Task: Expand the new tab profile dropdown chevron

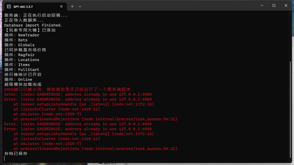Action: pyautogui.click(x=80, y=6)
